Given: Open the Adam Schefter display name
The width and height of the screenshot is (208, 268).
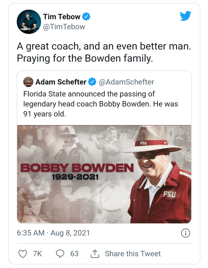Looking at the screenshot, I should 61,82.
